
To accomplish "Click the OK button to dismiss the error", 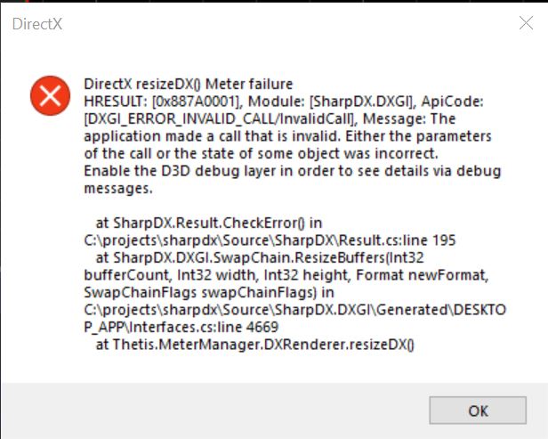I will tap(478, 411).
